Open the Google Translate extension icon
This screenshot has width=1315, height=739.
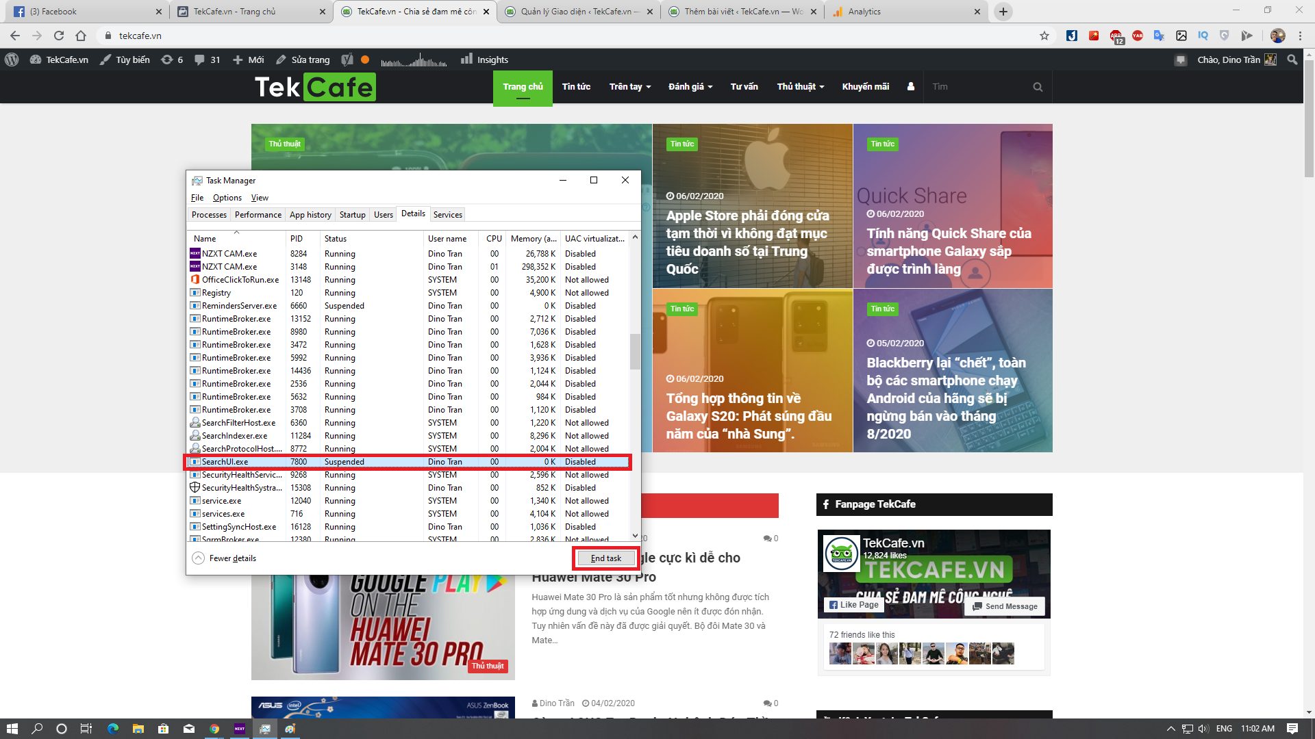click(x=1159, y=36)
